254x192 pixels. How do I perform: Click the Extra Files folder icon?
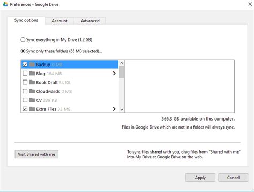tap(32, 109)
